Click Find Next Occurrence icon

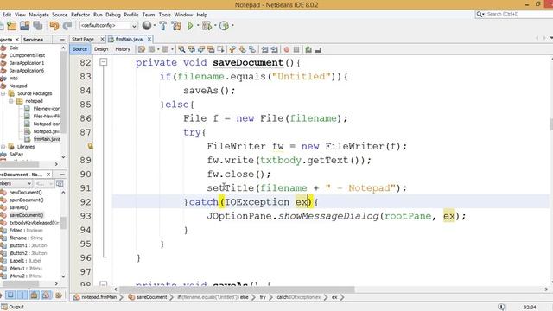click(201, 50)
